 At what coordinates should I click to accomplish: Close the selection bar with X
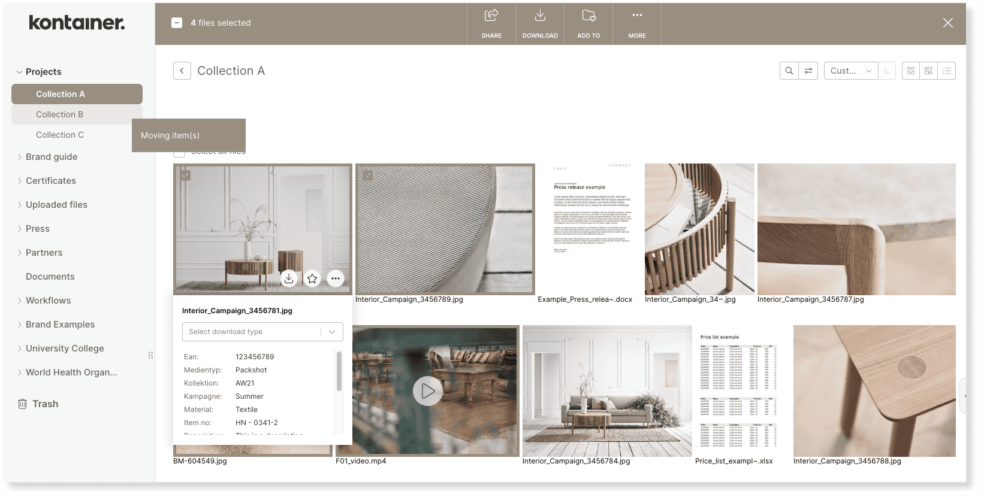[x=947, y=23]
